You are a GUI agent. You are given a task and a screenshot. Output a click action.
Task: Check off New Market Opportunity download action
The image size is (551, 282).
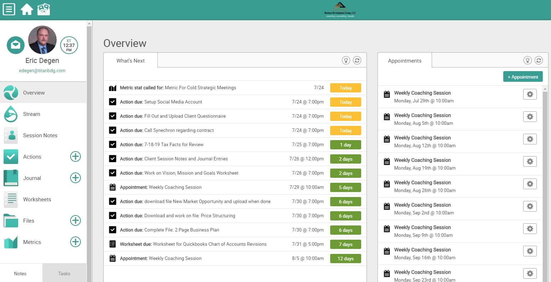pyautogui.click(x=113, y=201)
